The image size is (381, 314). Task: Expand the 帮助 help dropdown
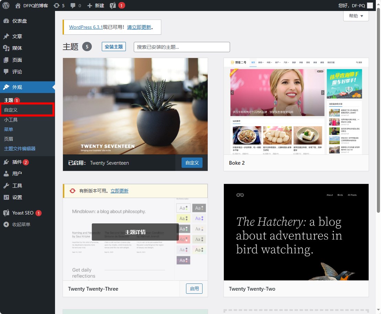[356, 16]
